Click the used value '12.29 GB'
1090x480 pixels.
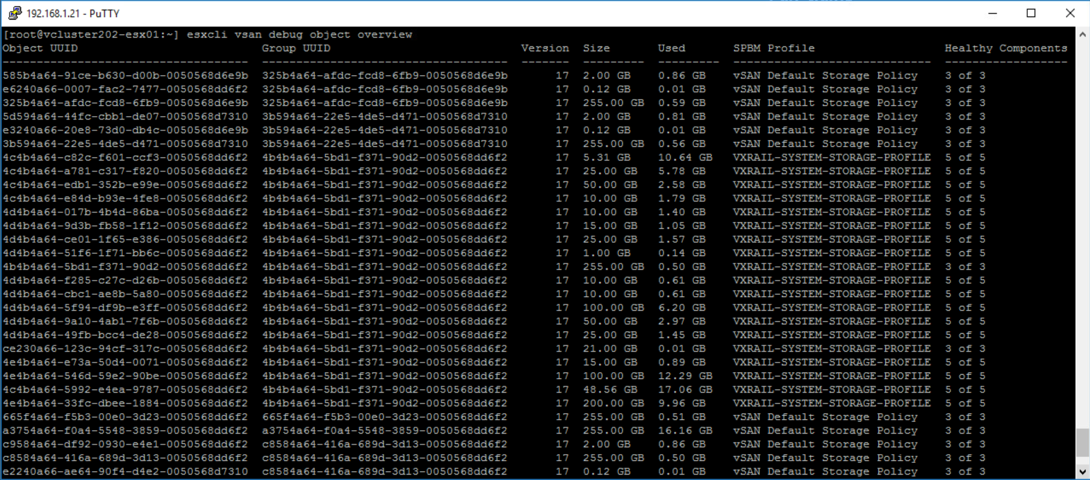(685, 376)
